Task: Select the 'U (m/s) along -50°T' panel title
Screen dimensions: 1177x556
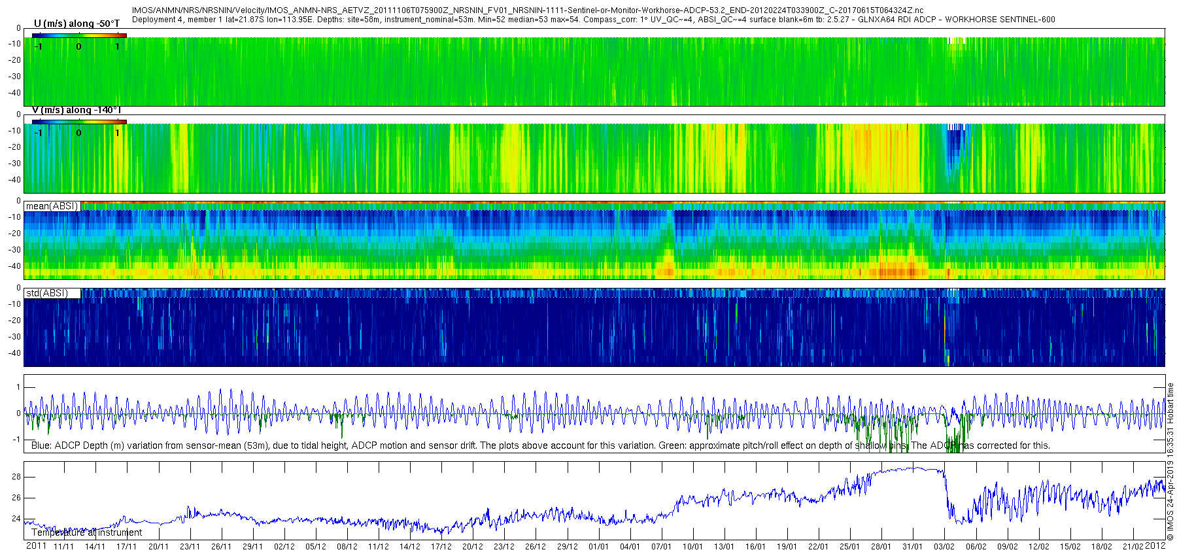Action: [77, 24]
